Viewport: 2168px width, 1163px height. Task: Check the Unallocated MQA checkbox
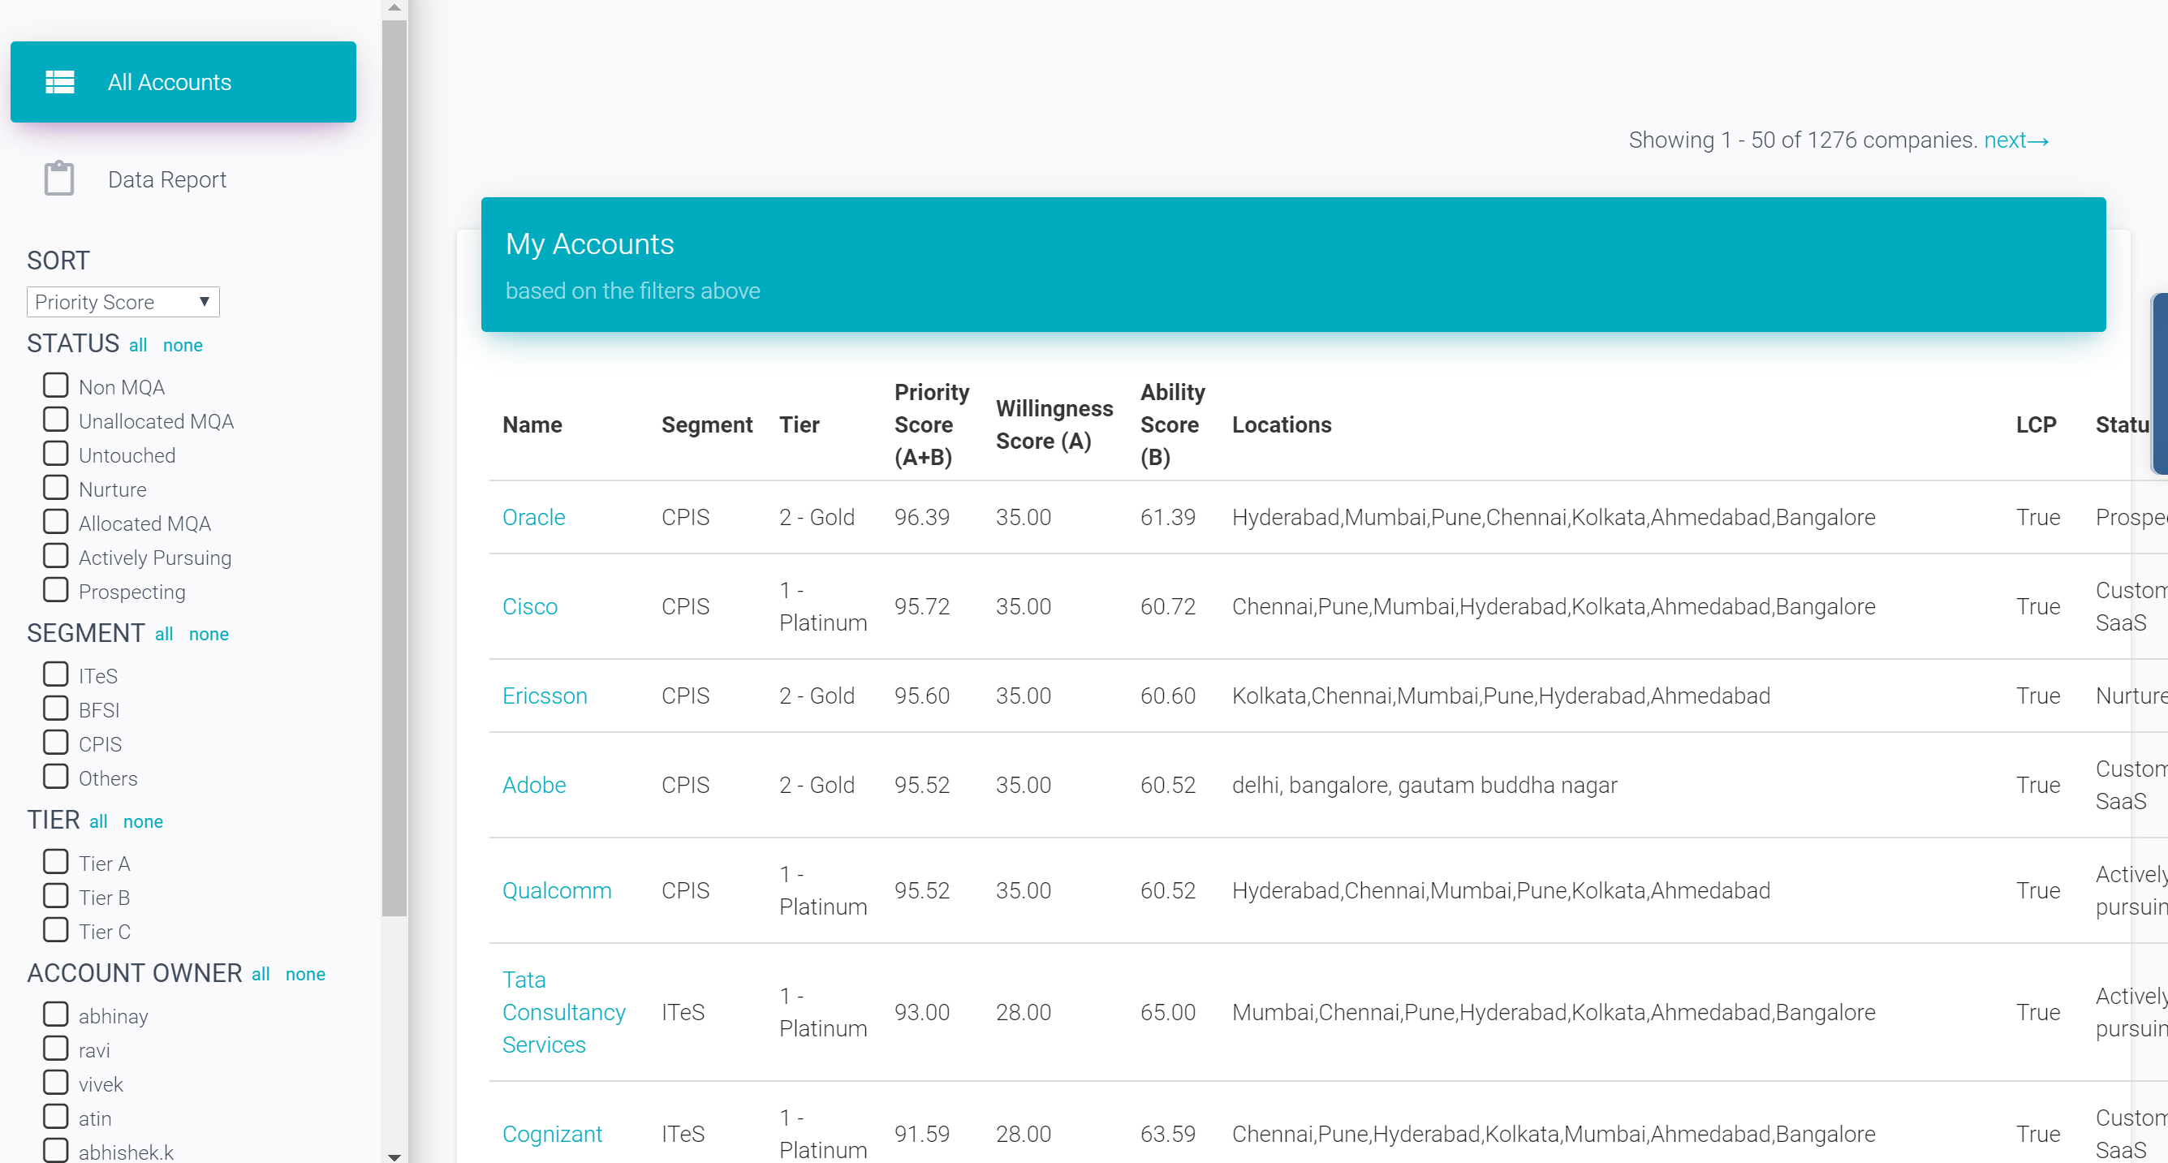pos(55,419)
